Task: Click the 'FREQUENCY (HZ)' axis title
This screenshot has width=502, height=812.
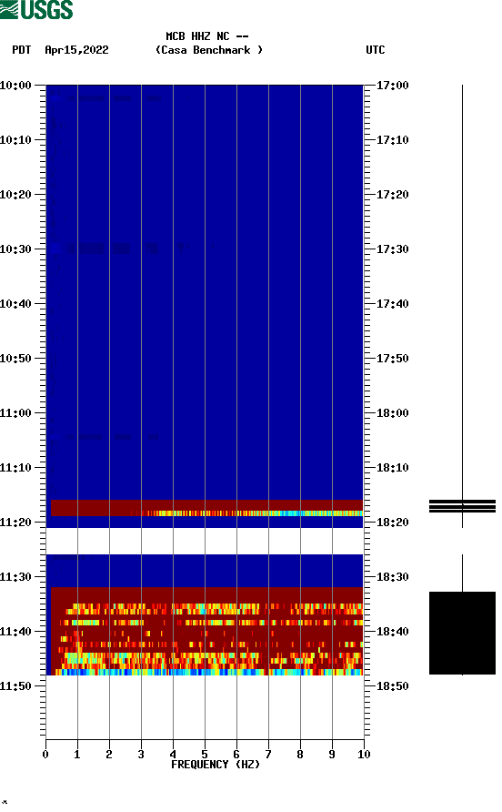Action: (216, 765)
